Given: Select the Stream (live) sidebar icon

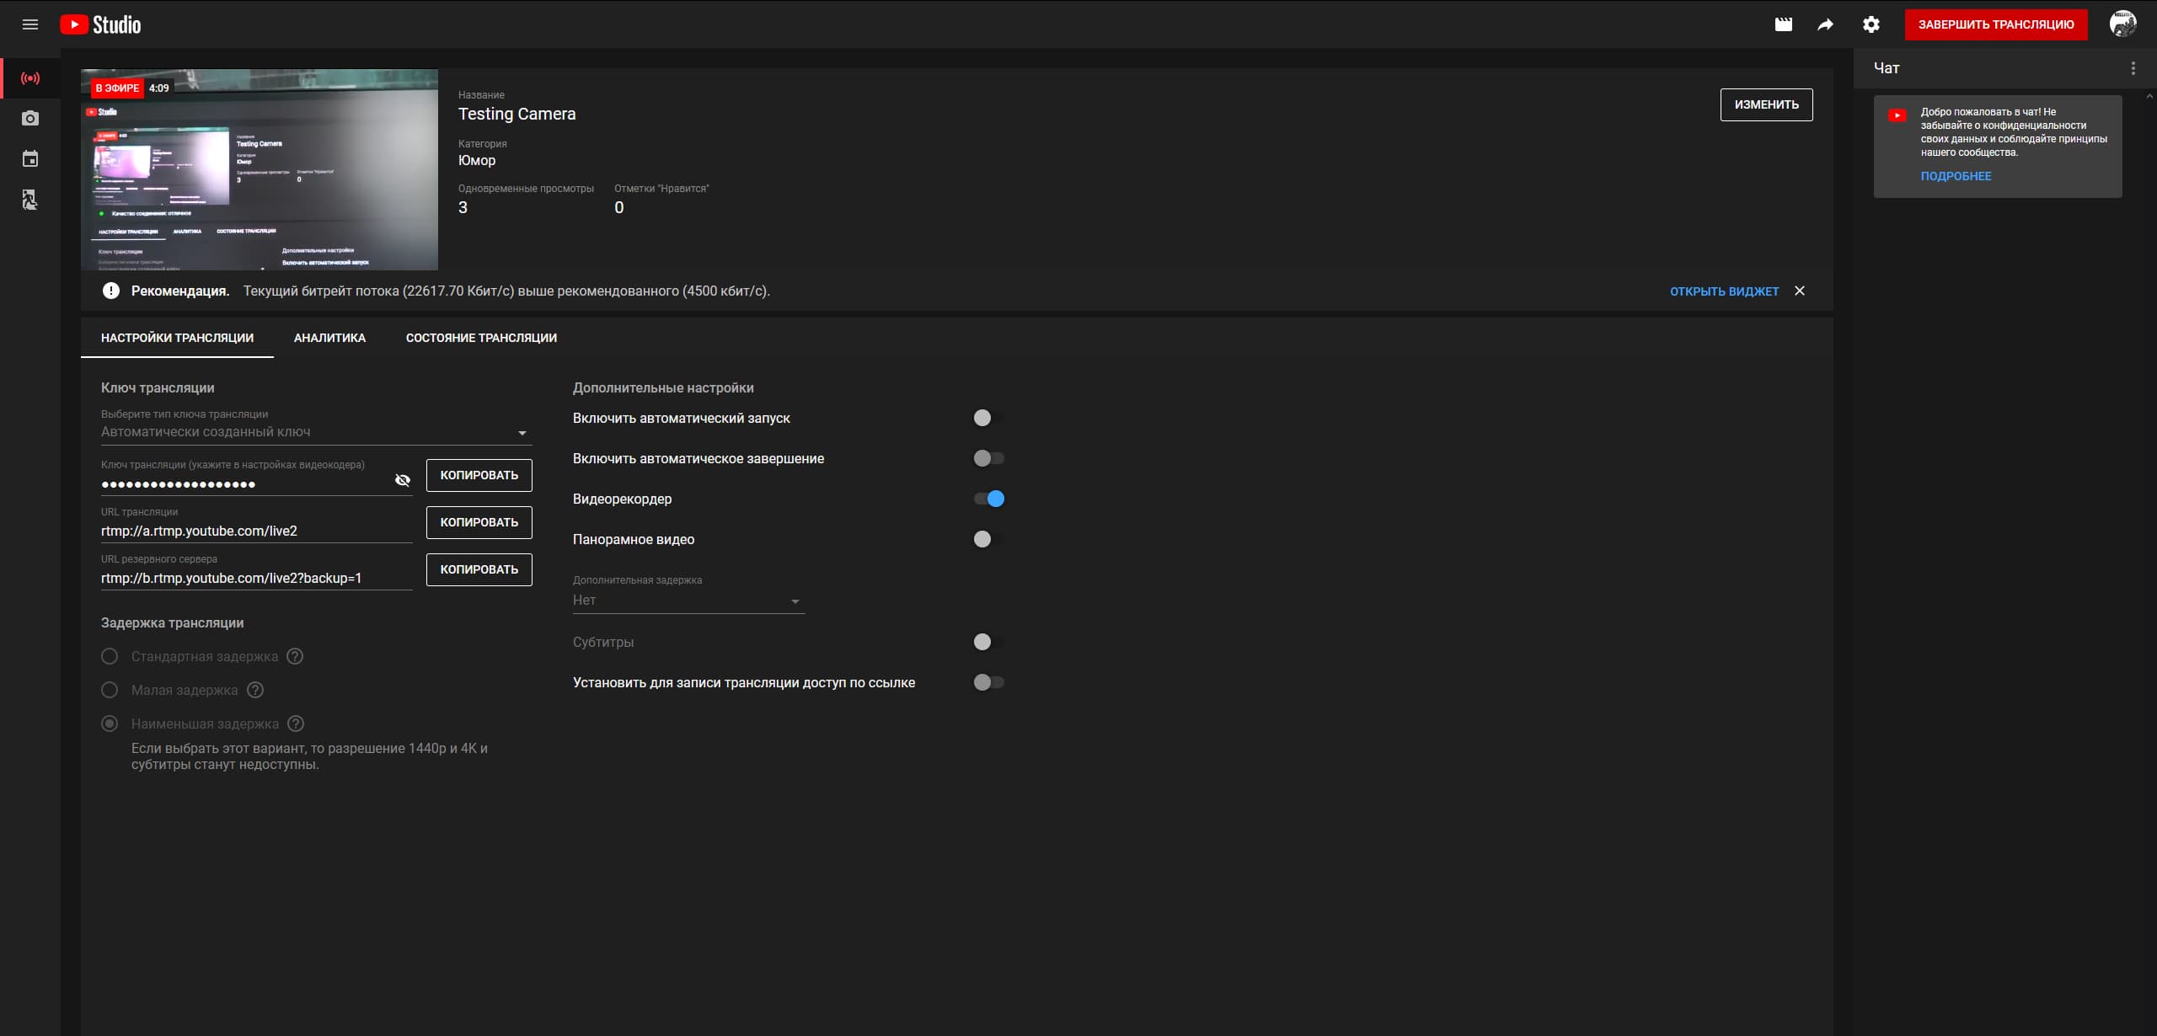Looking at the screenshot, I should [30, 78].
